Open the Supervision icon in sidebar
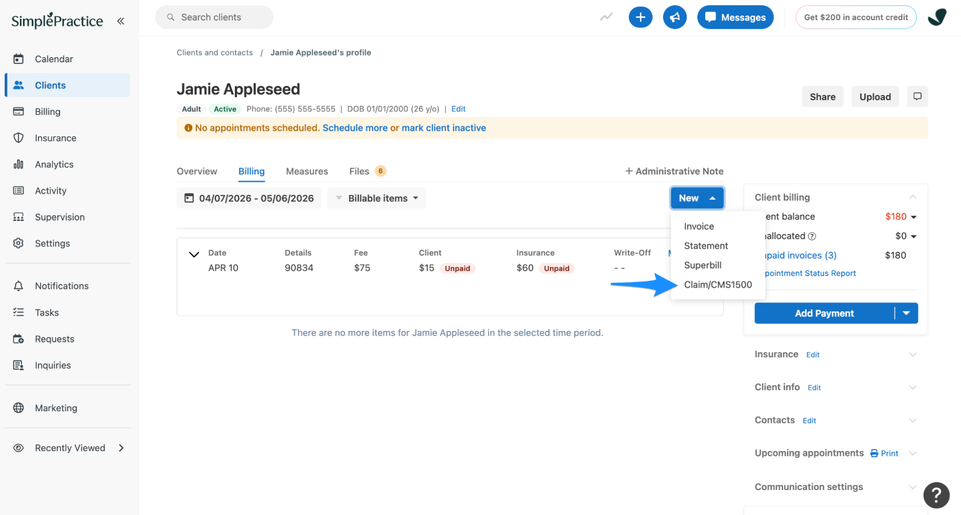Screen dimensions: 961x515 pos(18,217)
